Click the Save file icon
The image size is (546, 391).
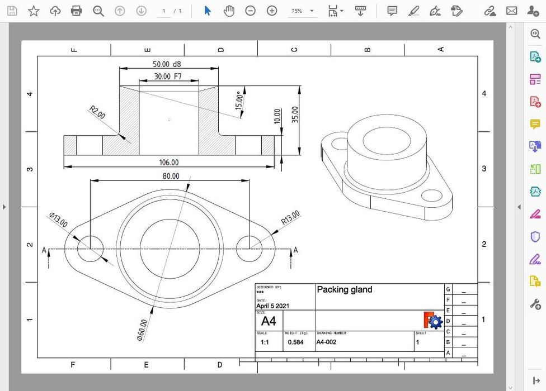click(12, 11)
